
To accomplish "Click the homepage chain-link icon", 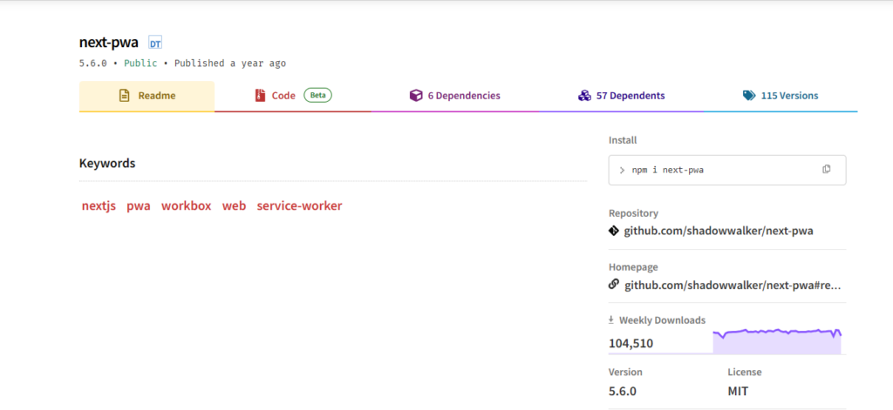I will click(613, 285).
